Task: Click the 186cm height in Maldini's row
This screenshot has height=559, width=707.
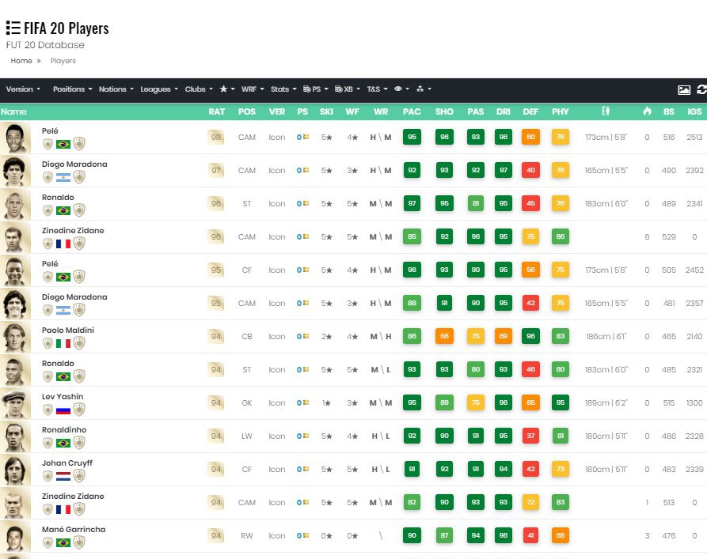Action: pos(606,337)
